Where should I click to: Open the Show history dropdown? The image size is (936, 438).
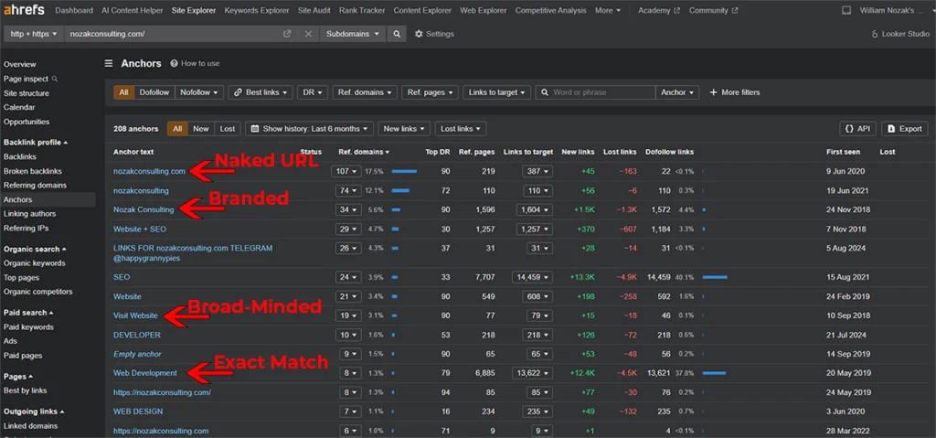[x=309, y=128]
